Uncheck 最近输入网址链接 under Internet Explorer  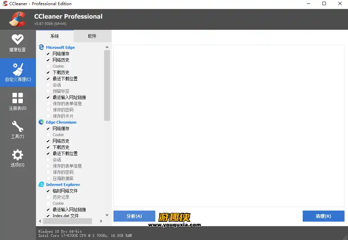pyautogui.click(x=48, y=209)
